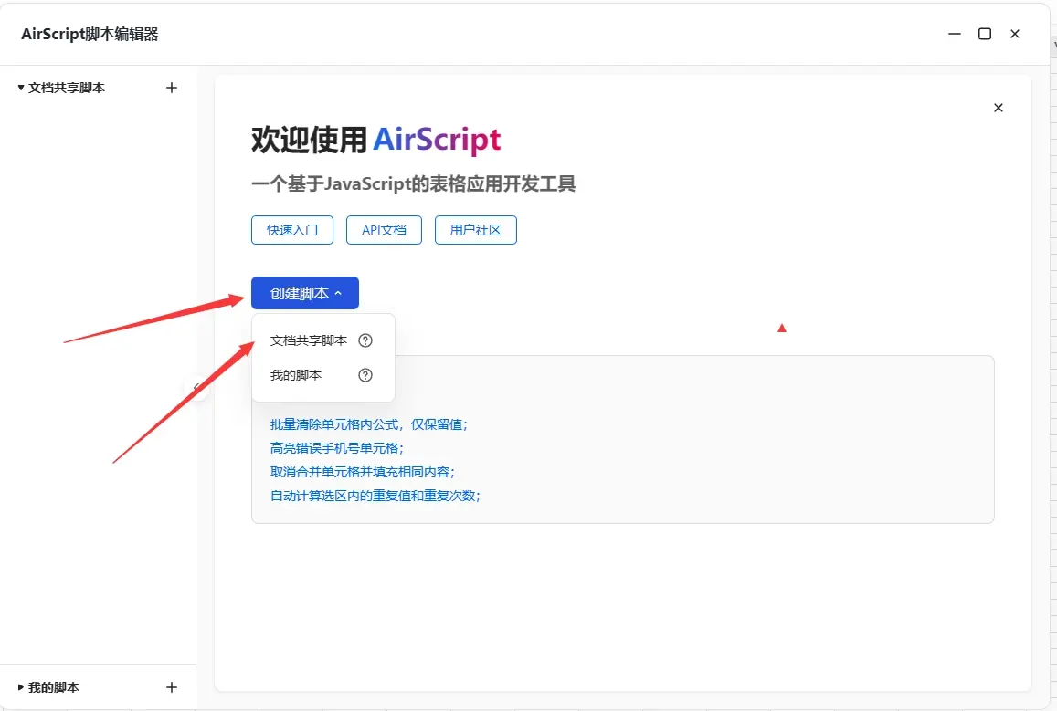Close the AirScript脚本编辑器 window
This screenshot has width=1057, height=711.
(1015, 34)
